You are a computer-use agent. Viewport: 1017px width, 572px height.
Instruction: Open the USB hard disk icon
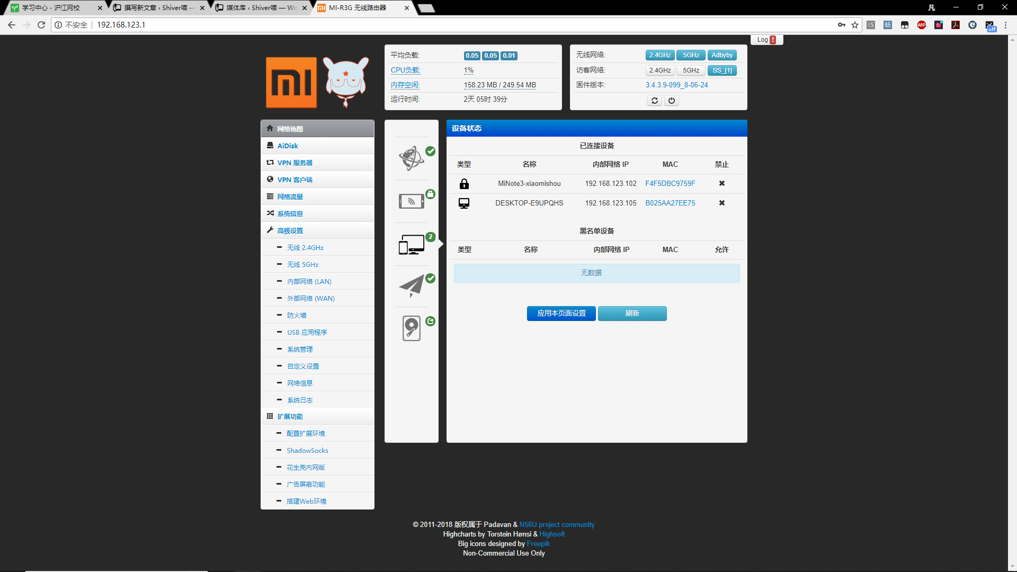click(x=412, y=328)
